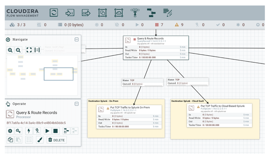
Task: Click the DELETE button
Action: (56, 140)
